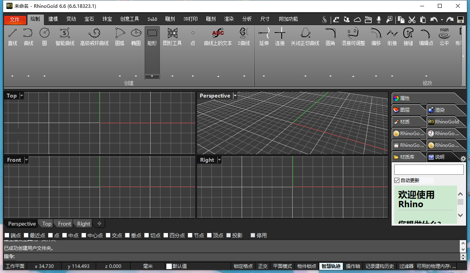The image size is (470, 273).
Task: Select the 2曲线 tool
Action: pos(244,37)
